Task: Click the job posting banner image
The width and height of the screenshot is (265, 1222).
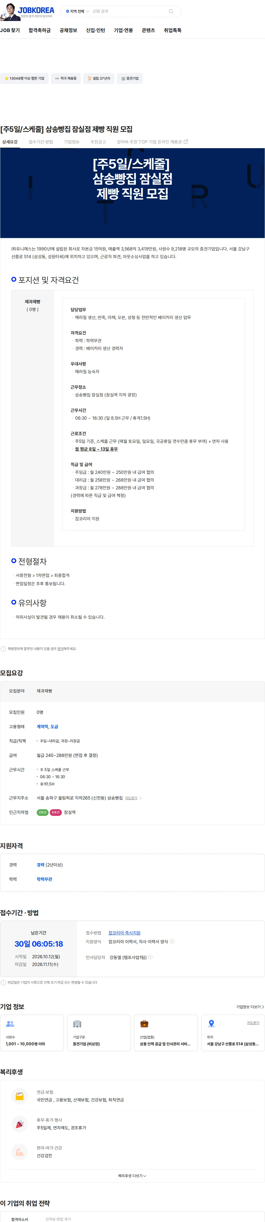Action: tap(132, 193)
